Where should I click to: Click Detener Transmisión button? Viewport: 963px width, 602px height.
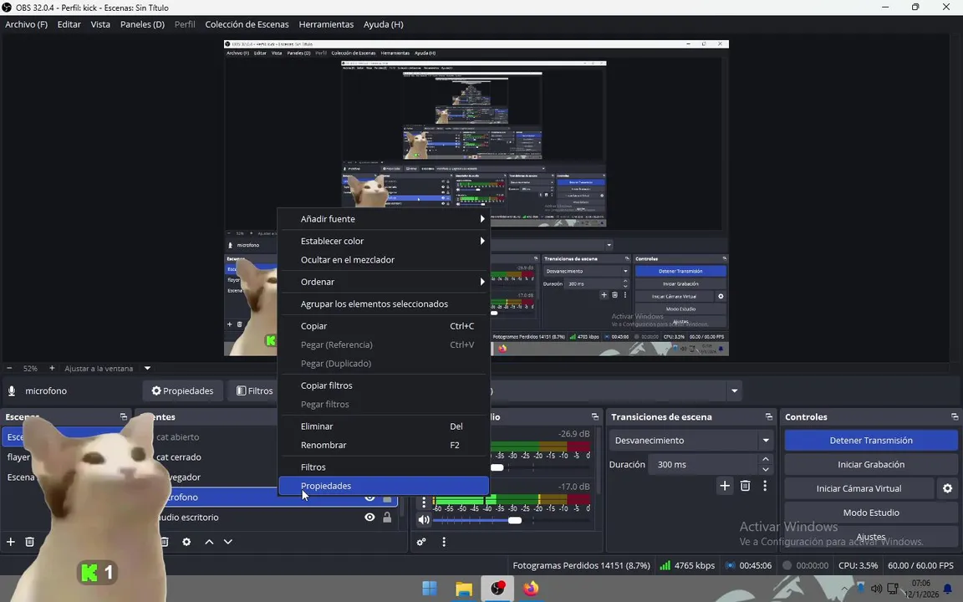tap(871, 441)
